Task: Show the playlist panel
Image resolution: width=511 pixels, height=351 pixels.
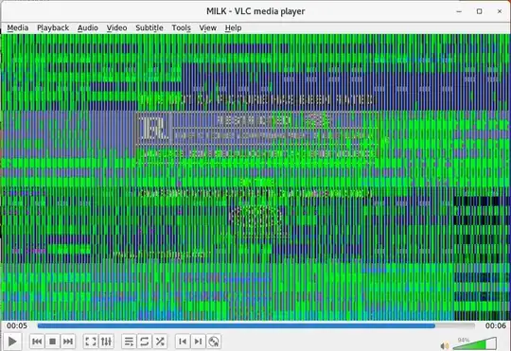Action: (129, 342)
